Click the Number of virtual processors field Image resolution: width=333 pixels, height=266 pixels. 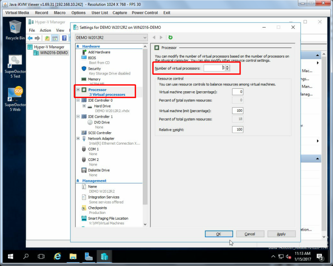coord(214,68)
